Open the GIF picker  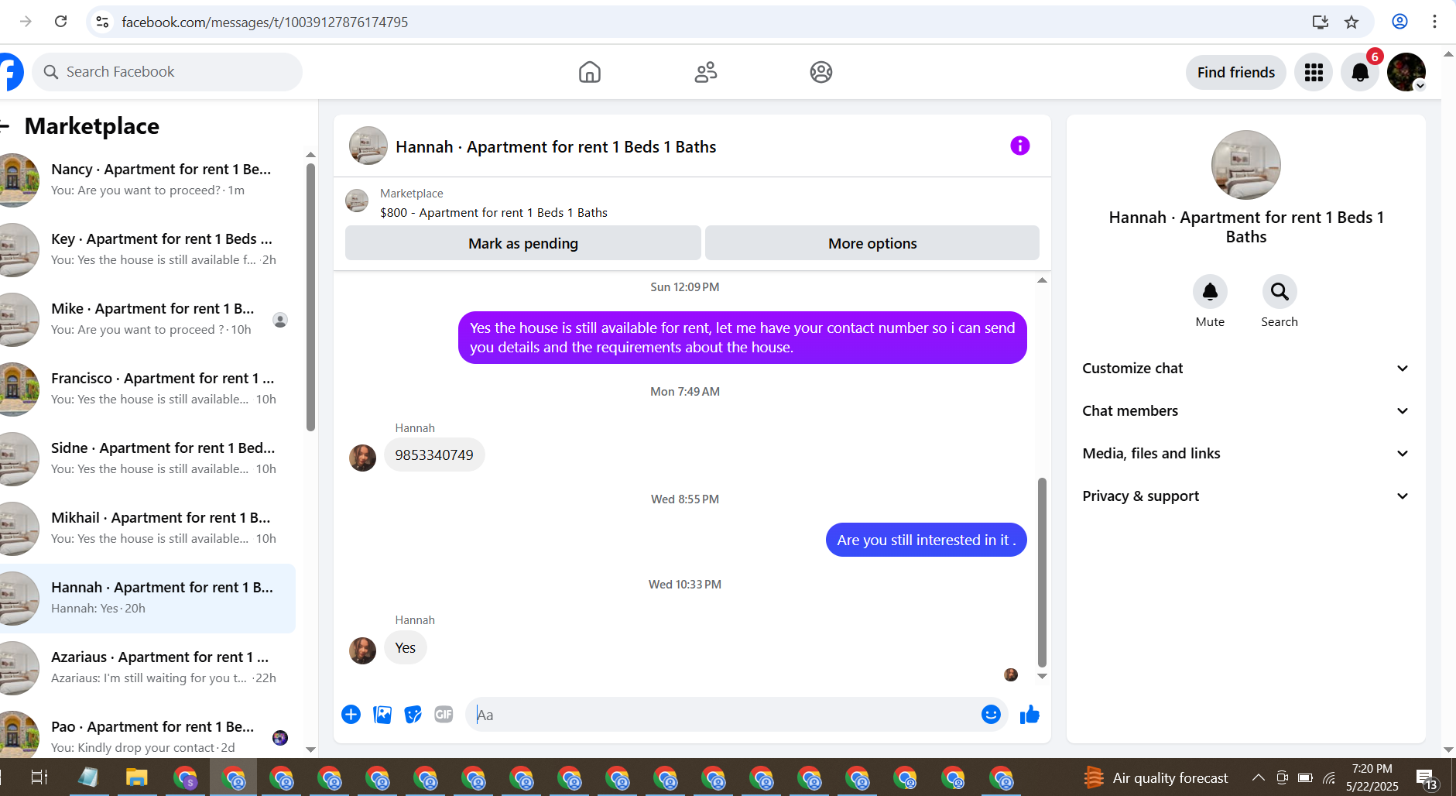444,715
